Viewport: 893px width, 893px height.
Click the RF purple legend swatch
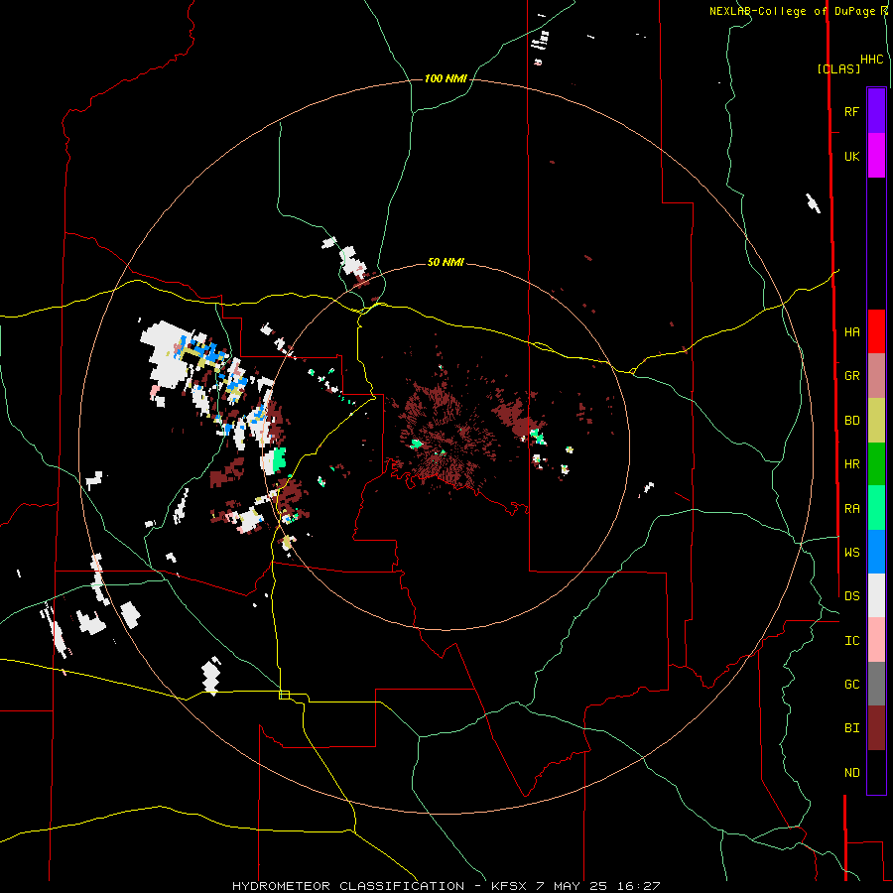pyautogui.click(x=876, y=111)
